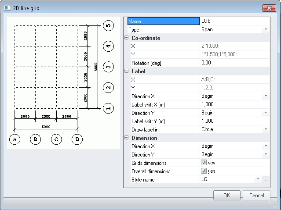Viewport: 281px width, 210px height.
Task: Collapse the Dimension section
Action: [x=127, y=138]
